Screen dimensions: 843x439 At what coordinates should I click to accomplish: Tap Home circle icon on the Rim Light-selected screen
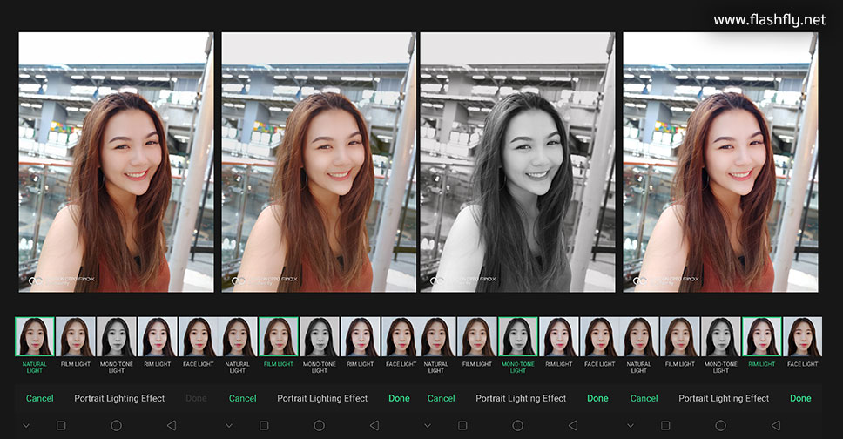[720, 425]
